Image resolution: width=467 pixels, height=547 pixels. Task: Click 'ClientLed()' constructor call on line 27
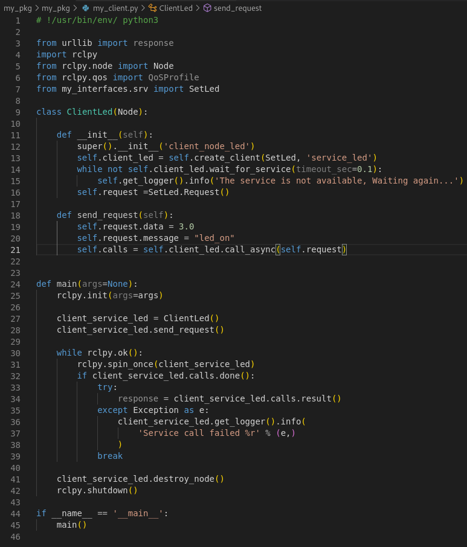(x=192, y=319)
